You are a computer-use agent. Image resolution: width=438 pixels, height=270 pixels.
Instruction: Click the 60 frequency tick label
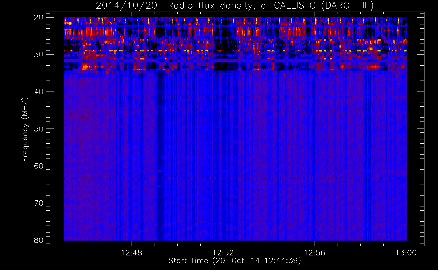tap(39, 166)
